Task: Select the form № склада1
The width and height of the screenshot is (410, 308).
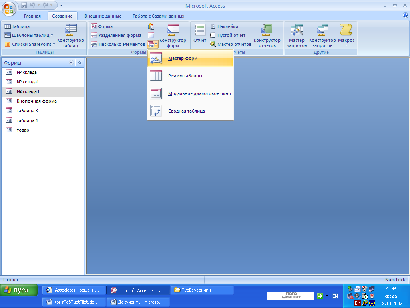Action: click(x=42, y=82)
